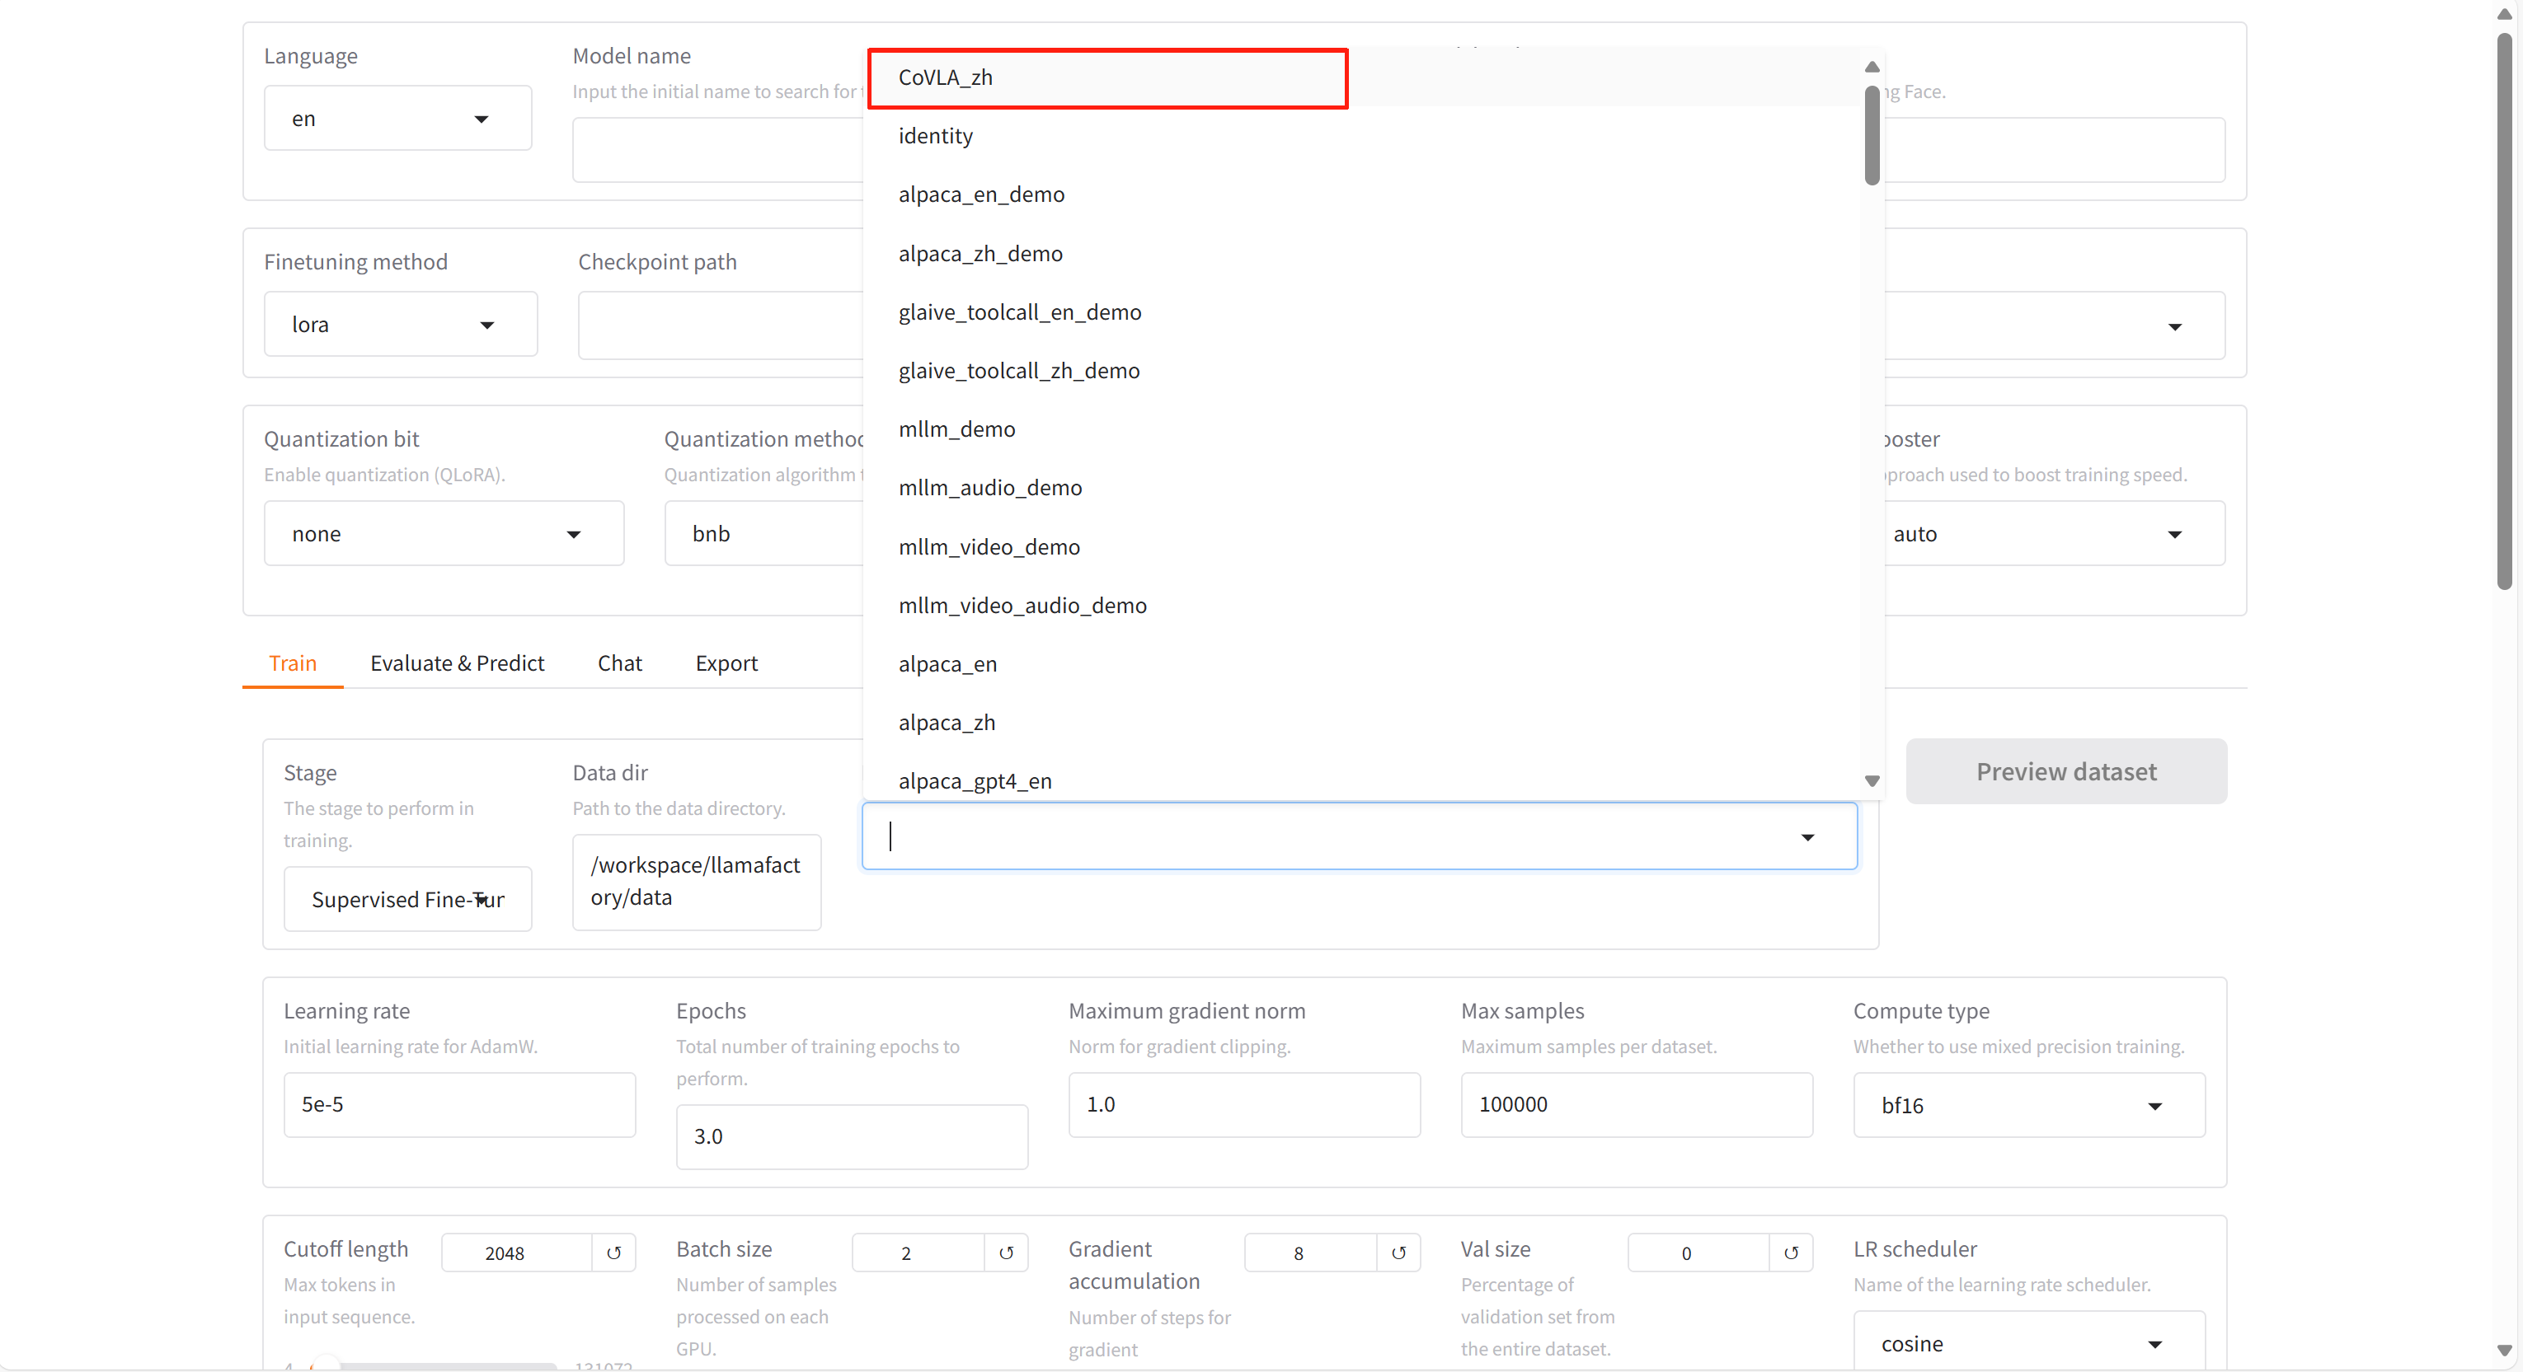Expand the LR scheduler cosine dropdown

[2027, 1342]
